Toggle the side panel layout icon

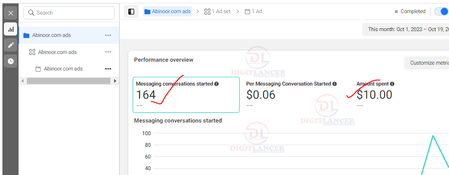(131, 12)
